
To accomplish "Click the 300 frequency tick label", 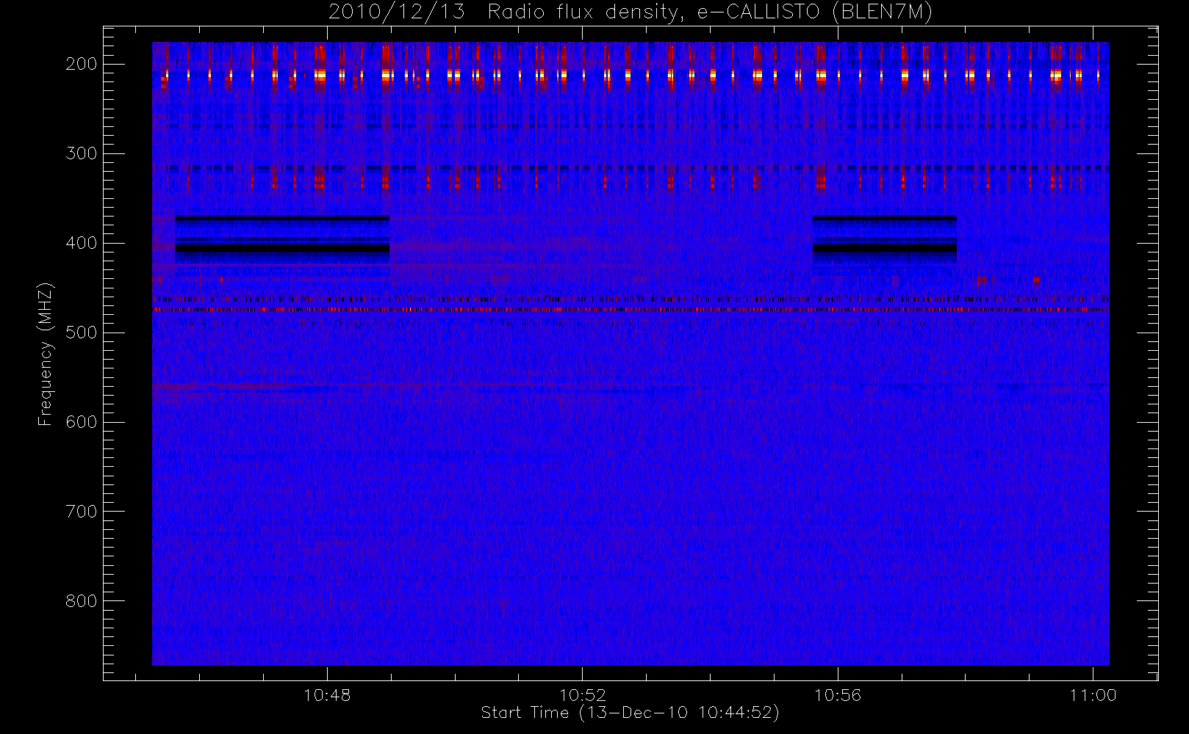I will click(x=82, y=153).
